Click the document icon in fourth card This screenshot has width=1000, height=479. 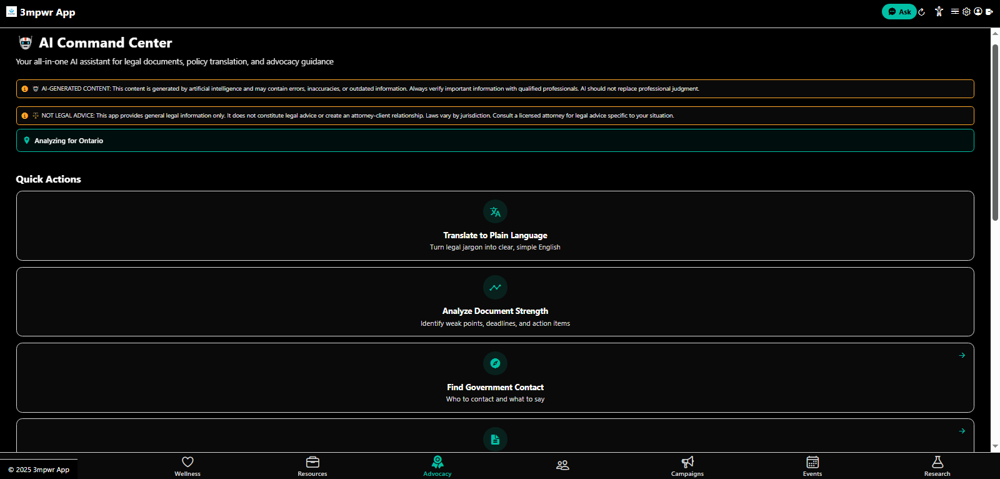(x=495, y=439)
